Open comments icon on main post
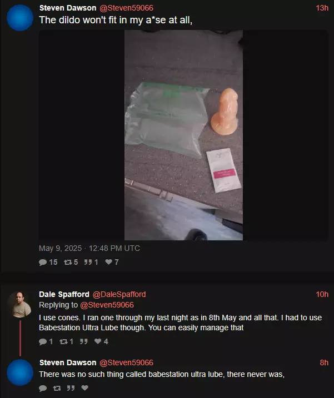The width and height of the screenshot is (334, 398). 43,262
